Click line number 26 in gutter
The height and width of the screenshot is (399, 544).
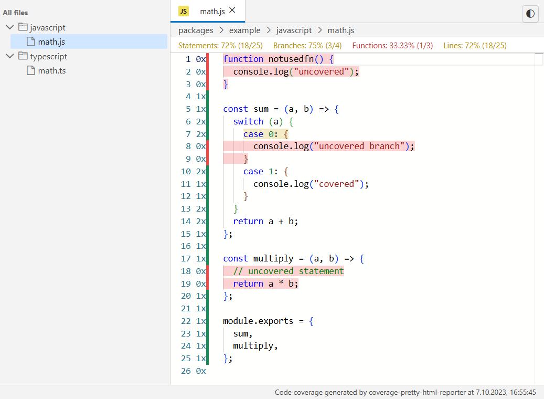(186, 371)
